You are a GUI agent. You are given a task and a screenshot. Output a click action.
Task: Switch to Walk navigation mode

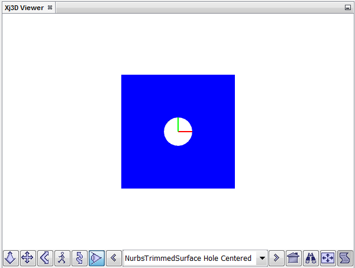62,258
